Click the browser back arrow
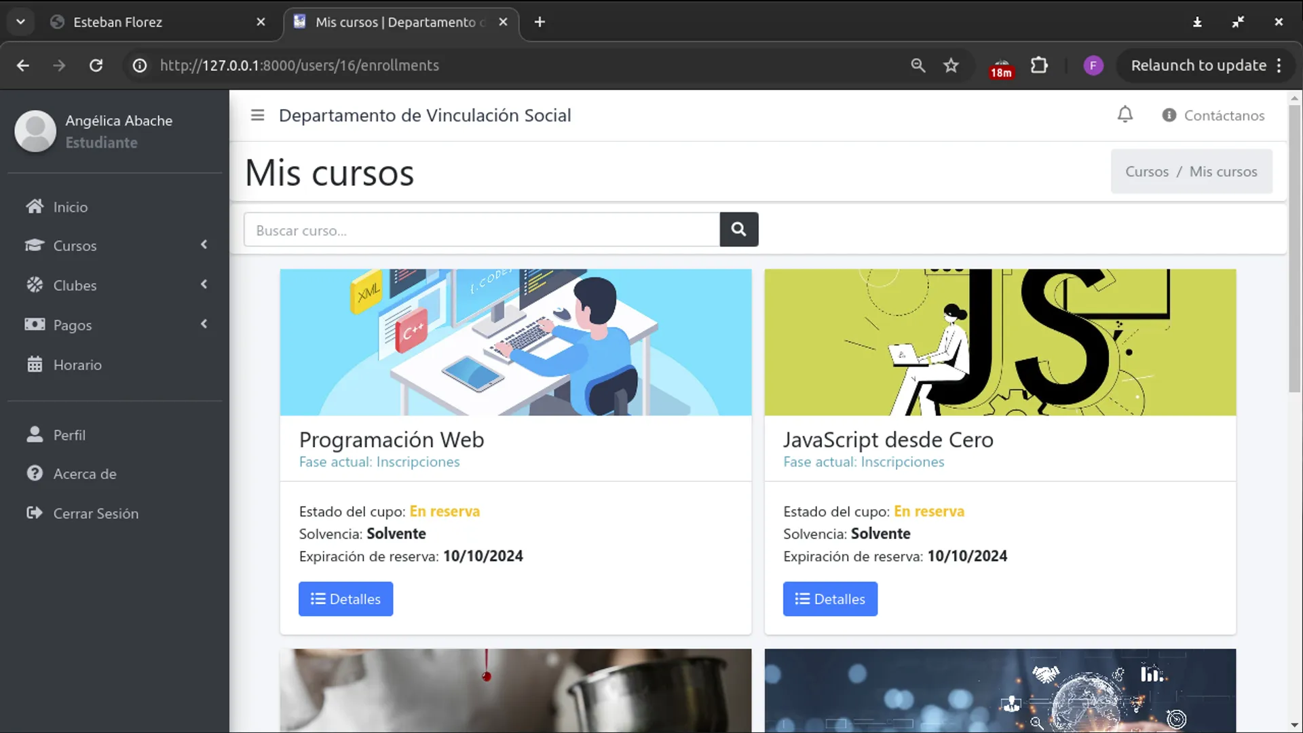This screenshot has width=1303, height=733. coord(23,65)
